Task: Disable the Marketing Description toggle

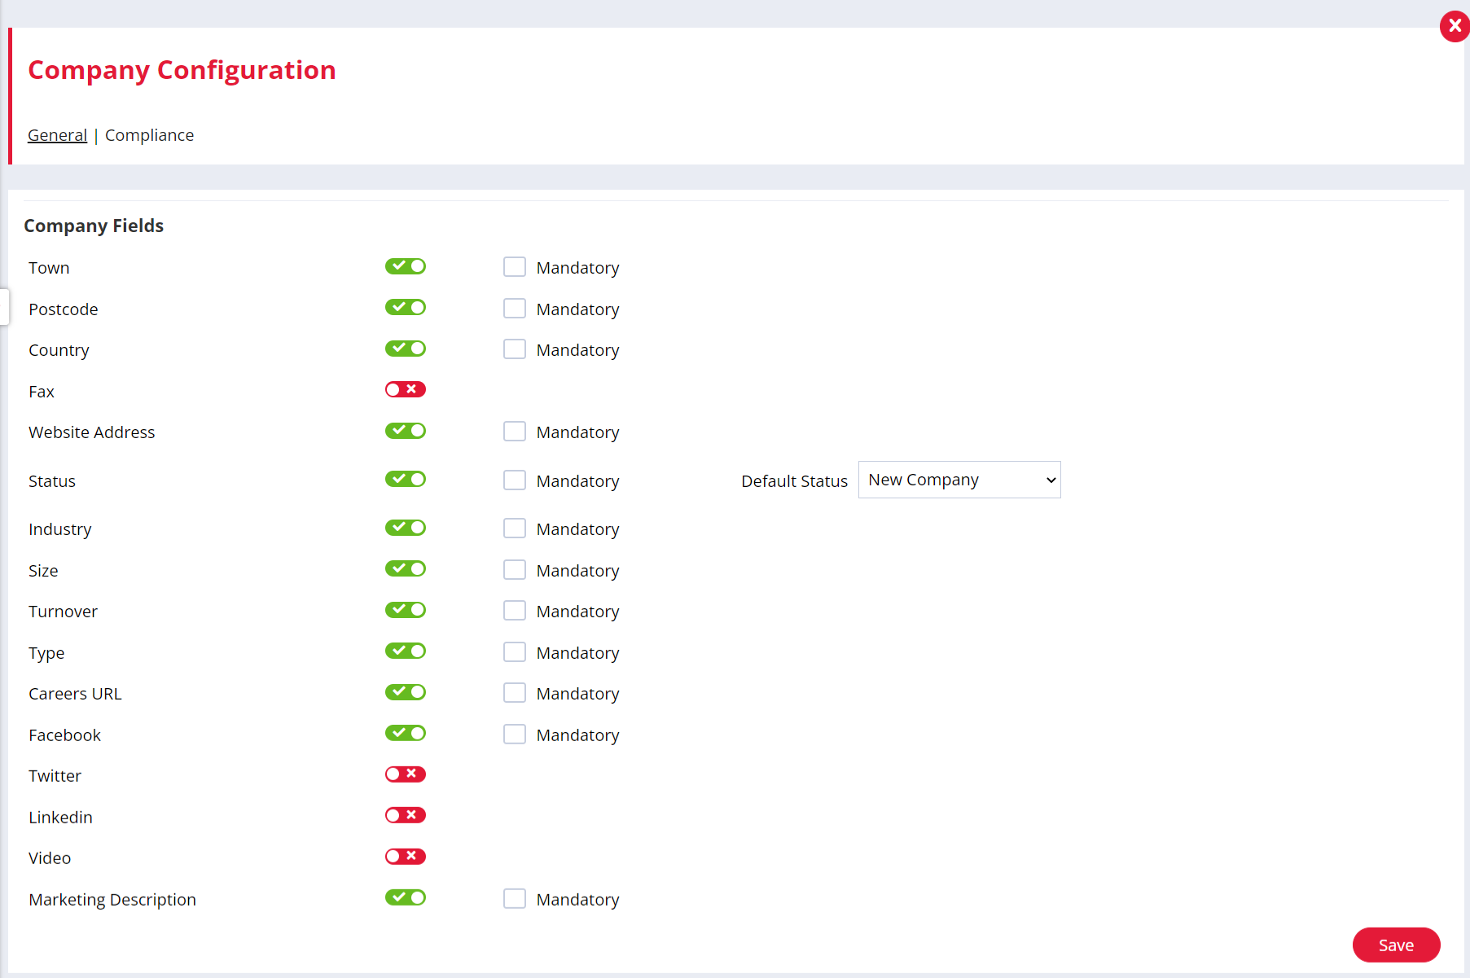Action: (406, 897)
